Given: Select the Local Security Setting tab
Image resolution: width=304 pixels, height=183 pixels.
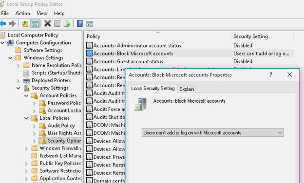Looking at the screenshot, I should point(153,88).
